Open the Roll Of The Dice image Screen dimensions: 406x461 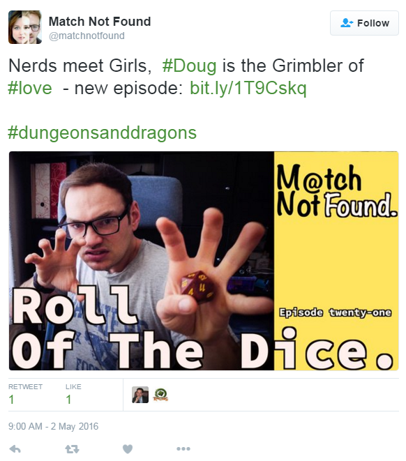[204, 261]
